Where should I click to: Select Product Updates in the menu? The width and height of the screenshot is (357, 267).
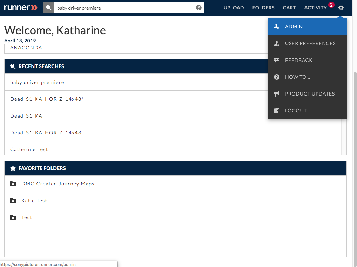point(307,94)
